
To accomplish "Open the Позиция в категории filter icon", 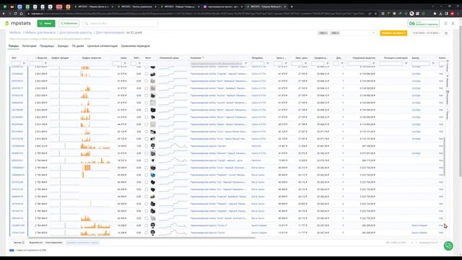I will 406,64.
